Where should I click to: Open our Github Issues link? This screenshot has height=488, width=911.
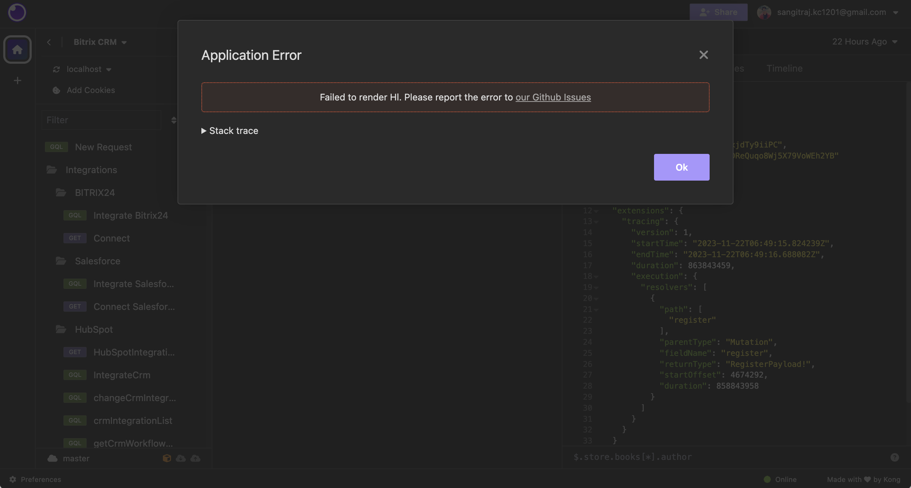pyautogui.click(x=553, y=97)
